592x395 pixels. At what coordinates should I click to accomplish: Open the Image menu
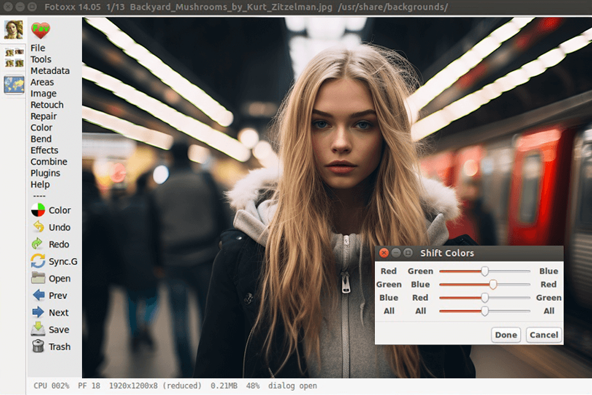[x=43, y=93]
